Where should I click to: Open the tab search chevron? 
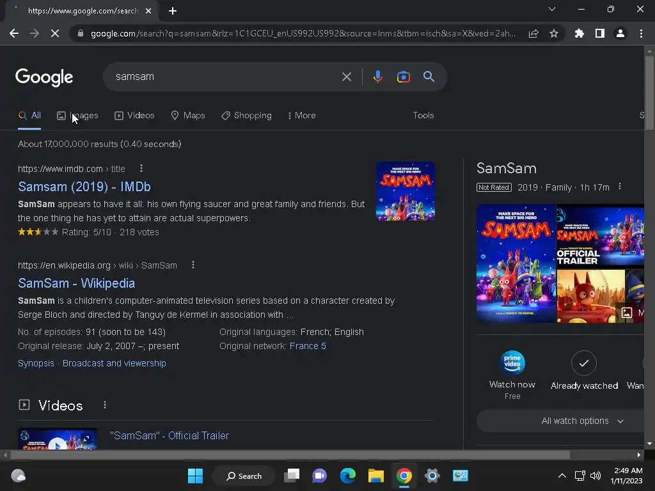(552, 9)
